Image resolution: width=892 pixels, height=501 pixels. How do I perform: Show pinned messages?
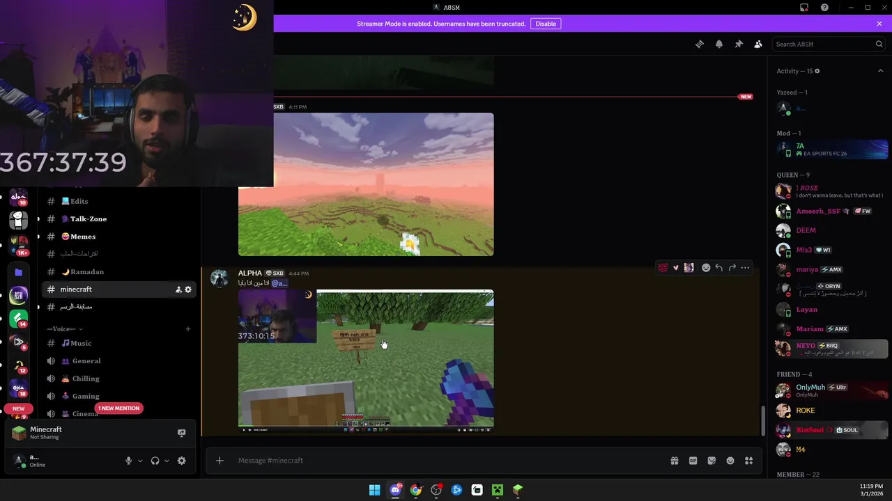click(739, 44)
